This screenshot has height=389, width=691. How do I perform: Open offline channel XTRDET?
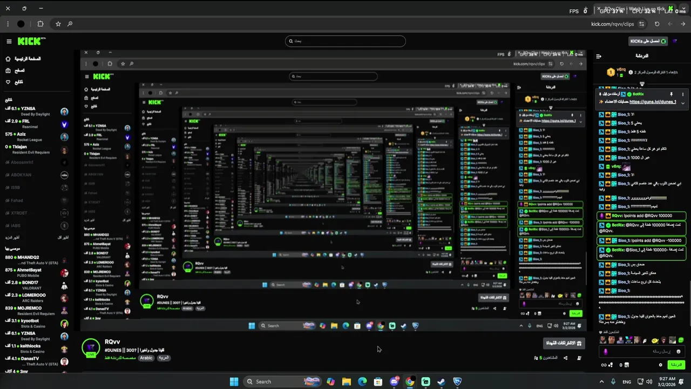coord(36,213)
